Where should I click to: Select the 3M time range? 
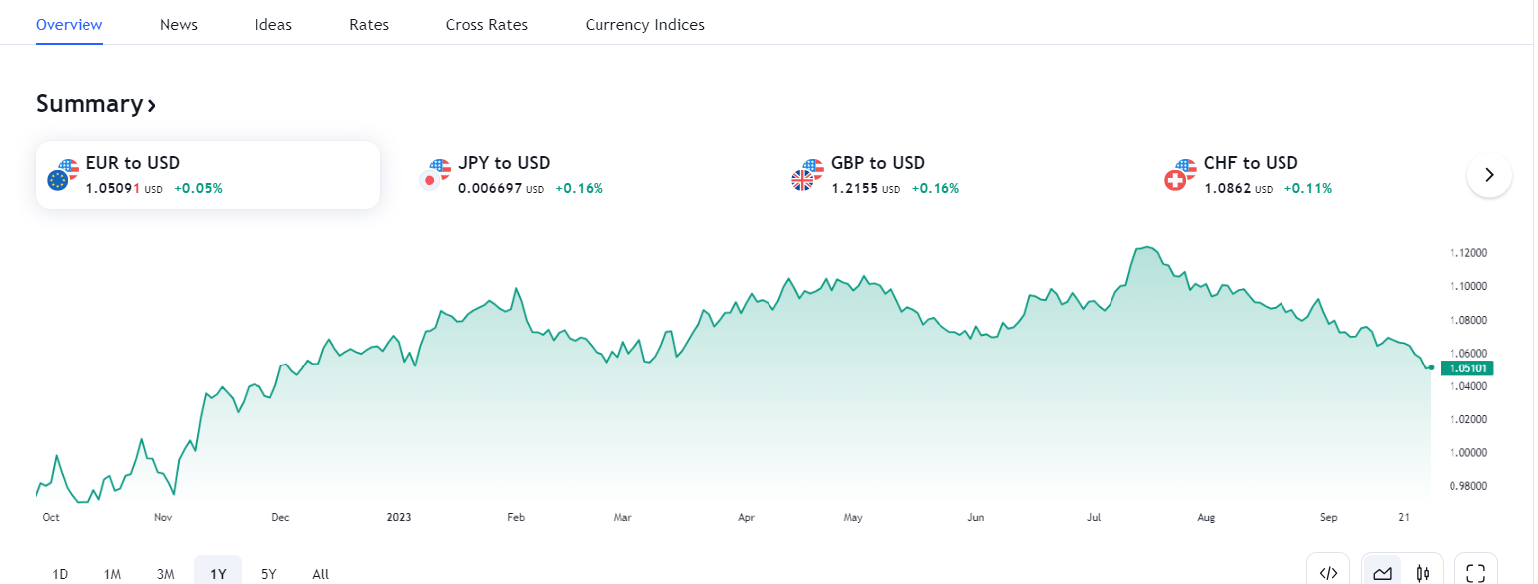coord(165,573)
